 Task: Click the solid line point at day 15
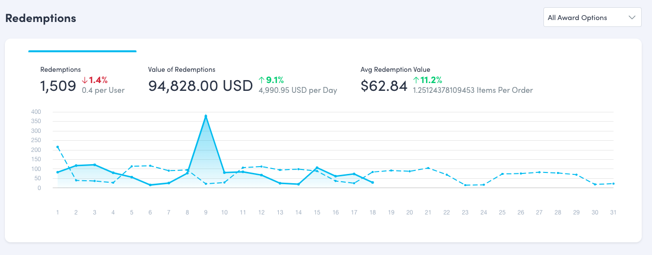click(x=317, y=168)
